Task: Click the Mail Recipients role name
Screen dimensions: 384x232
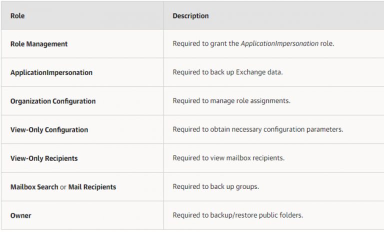Action: pyautogui.click(x=92, y=187)
